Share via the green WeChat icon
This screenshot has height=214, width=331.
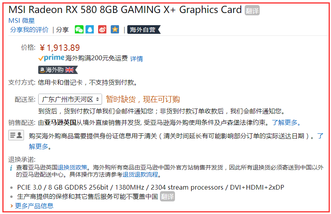click(79, 30)
